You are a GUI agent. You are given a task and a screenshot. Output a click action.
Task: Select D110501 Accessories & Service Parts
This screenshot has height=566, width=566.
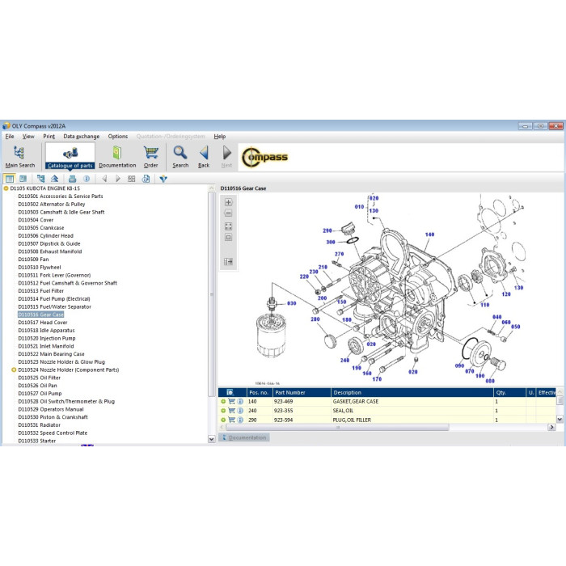click(x=61, y=196)
